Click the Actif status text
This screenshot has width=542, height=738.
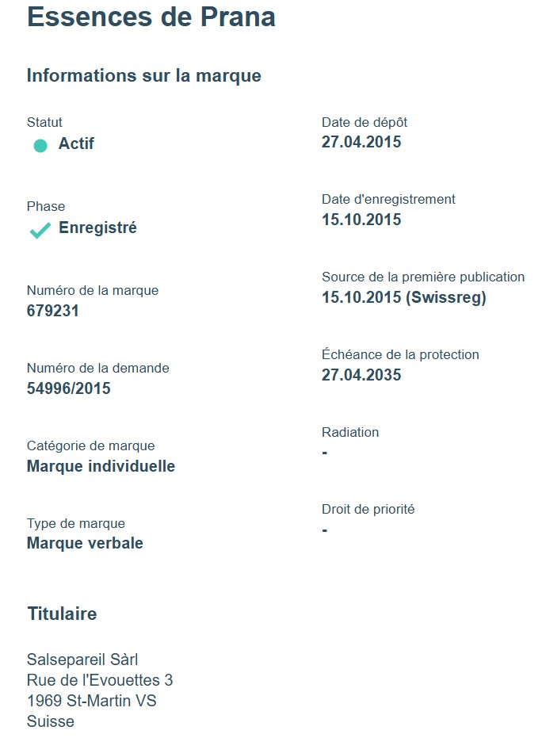pos(76,143)
